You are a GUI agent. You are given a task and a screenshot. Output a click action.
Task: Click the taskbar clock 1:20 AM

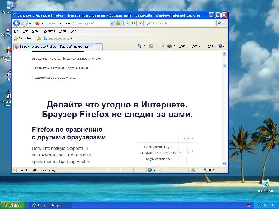(269, 205)
